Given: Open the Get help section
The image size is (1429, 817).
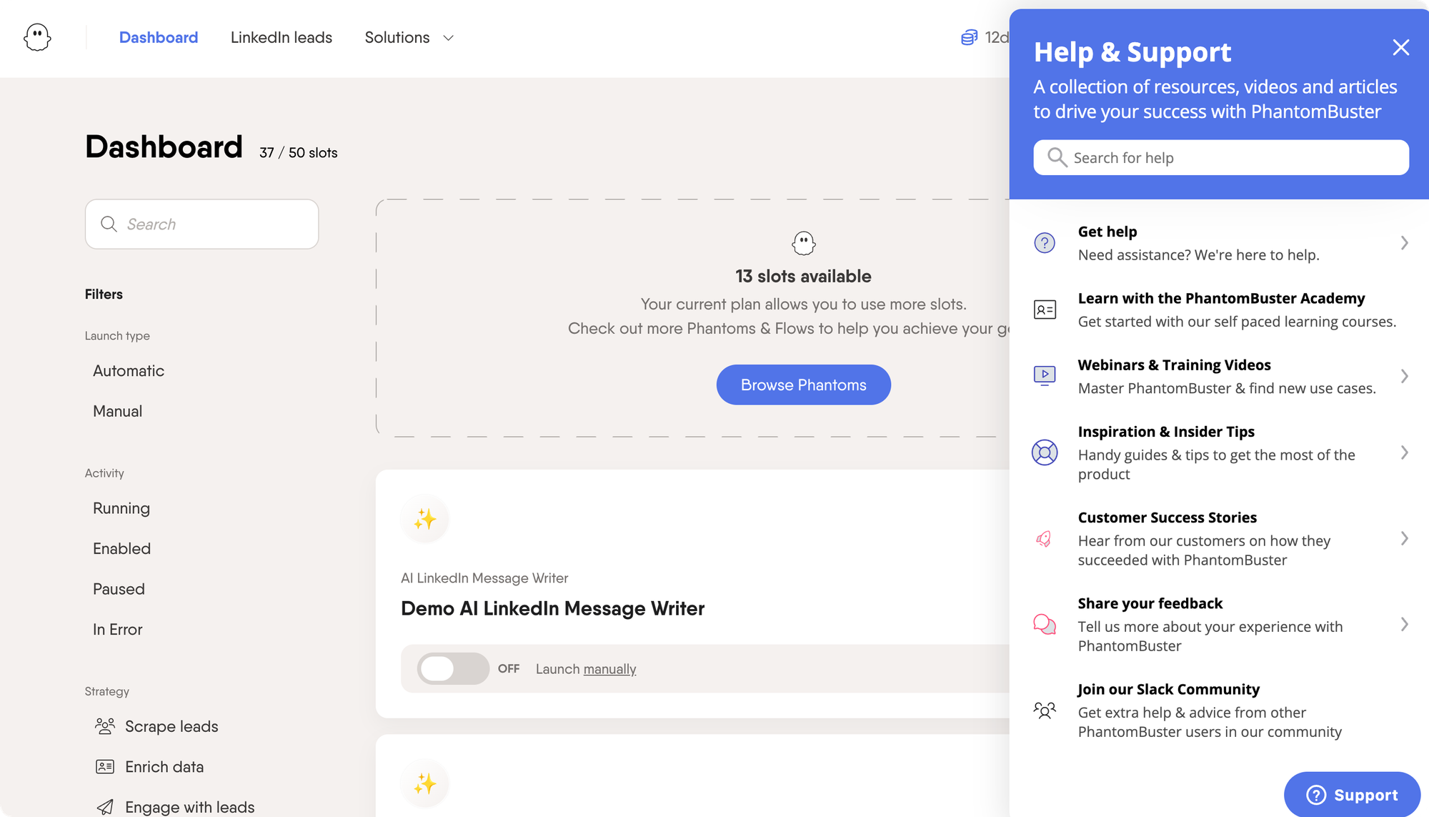Looking at the screenshot, I should (x=1221, y=243).
